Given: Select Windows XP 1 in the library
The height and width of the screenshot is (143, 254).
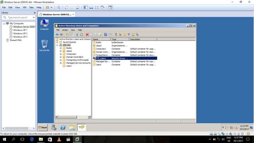Looking at the screenshot, I should 20,30.
